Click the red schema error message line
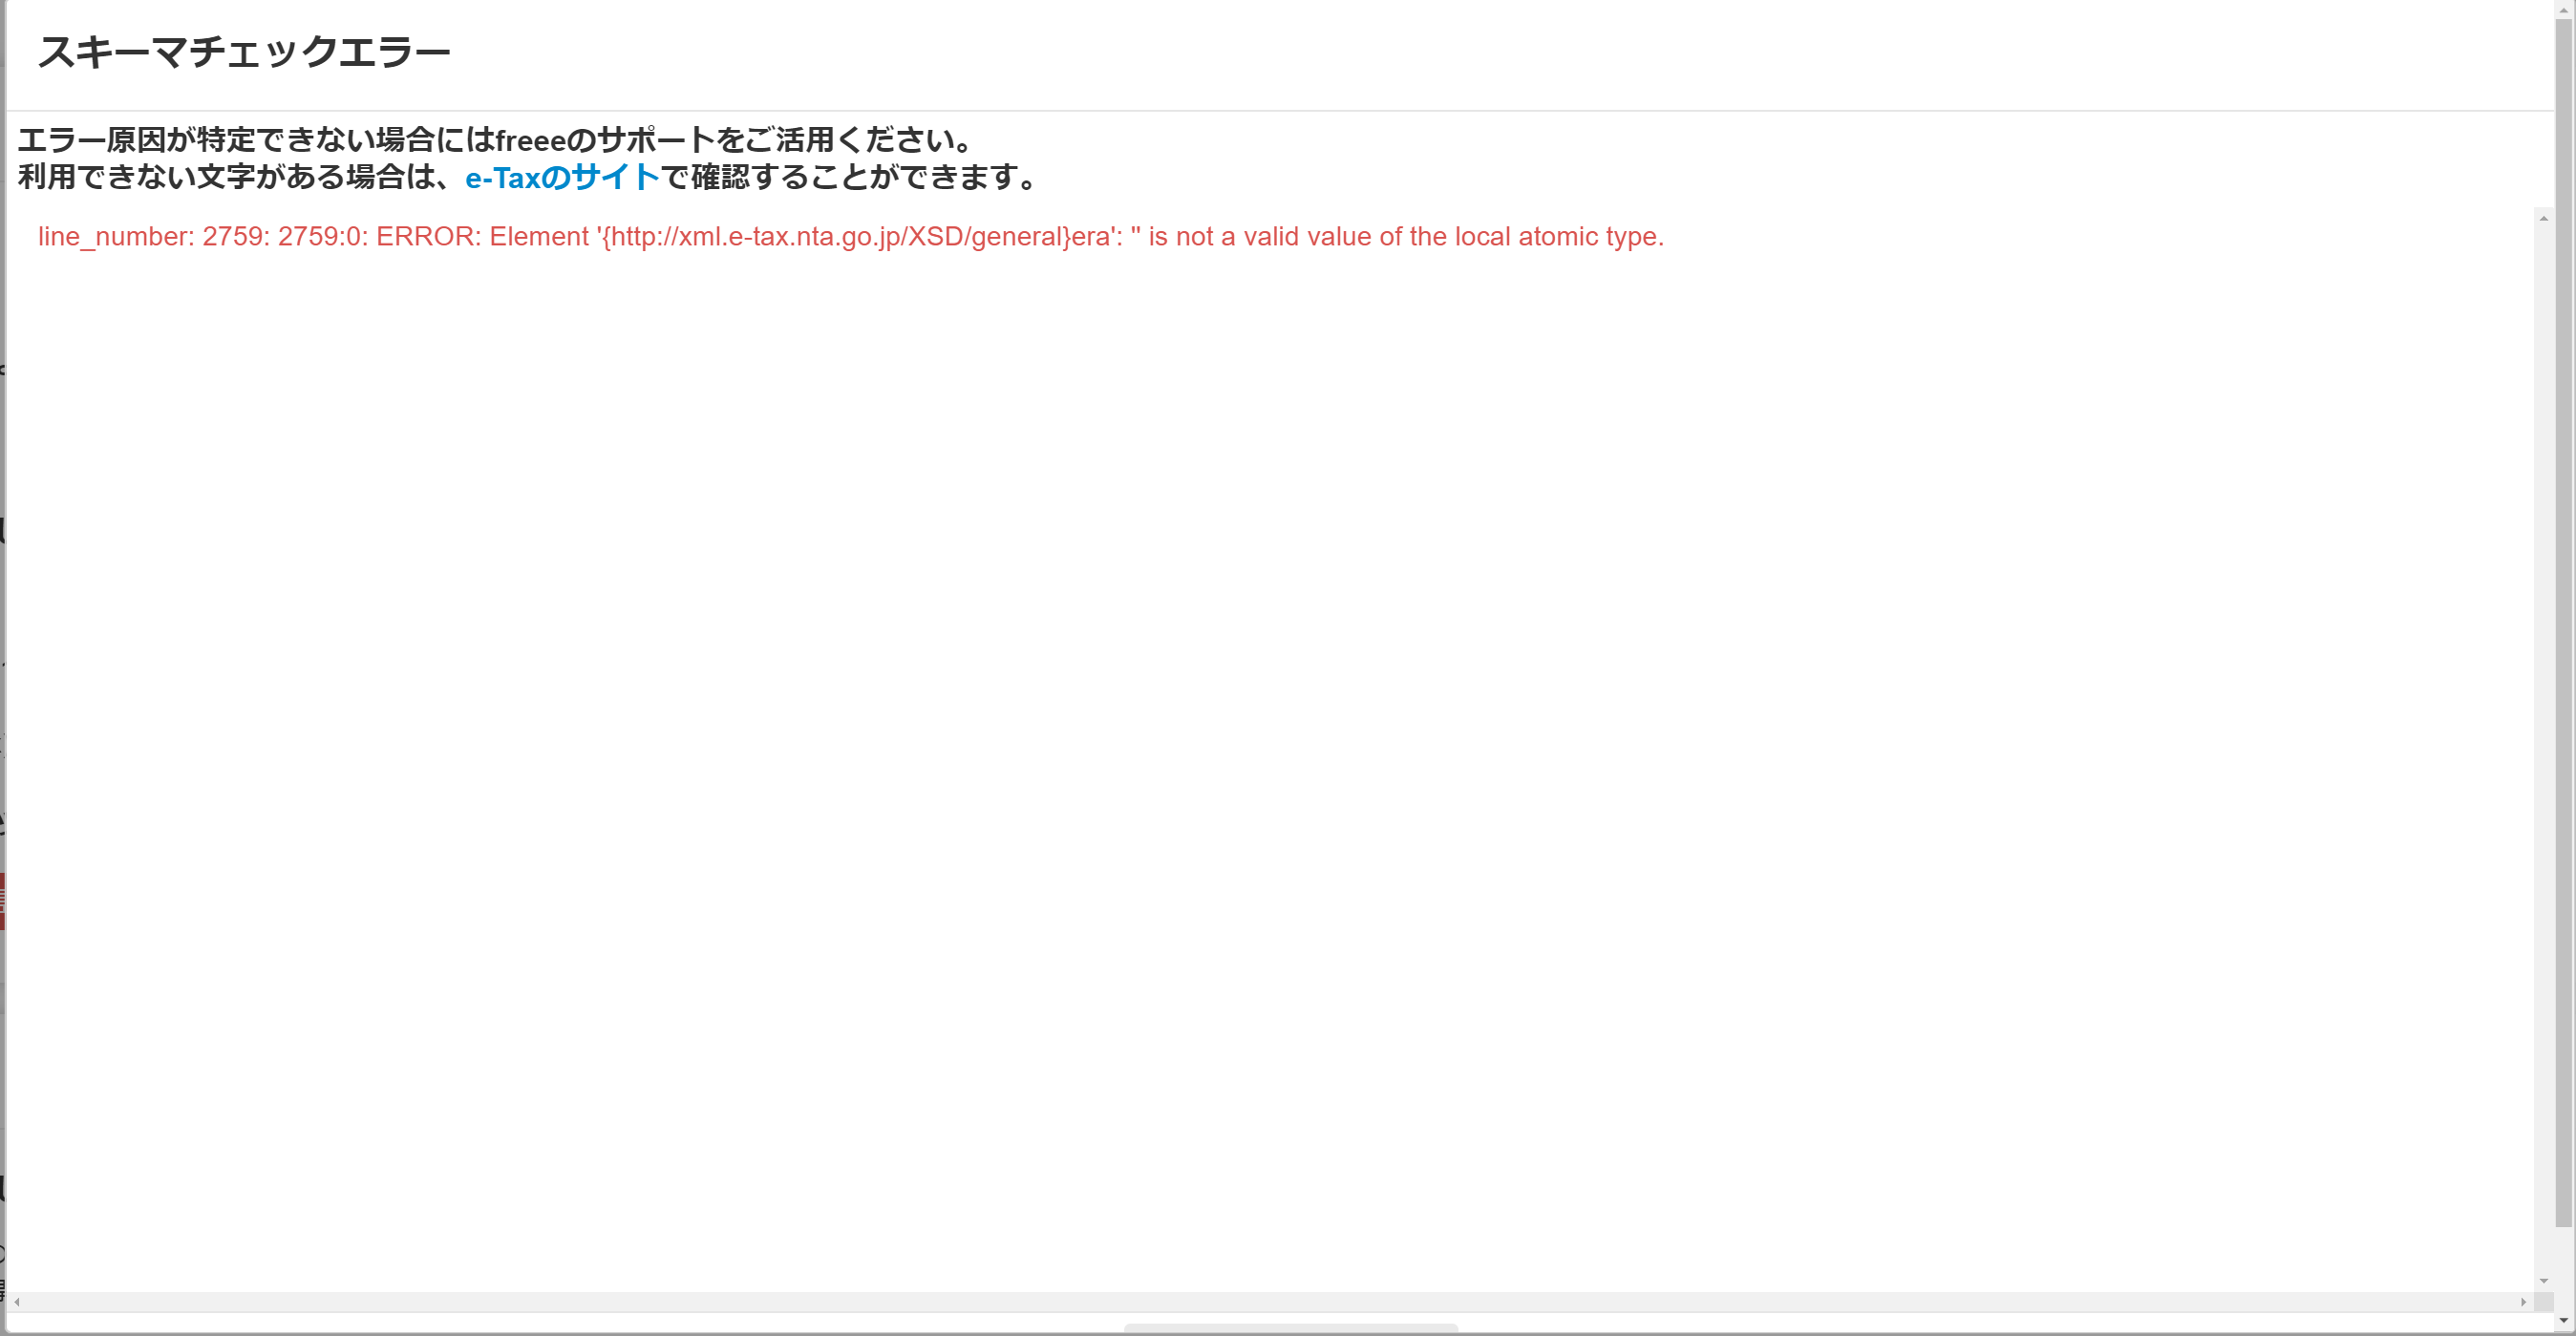The width and height of the screenshot is (2576, 1336). [851, 237]
